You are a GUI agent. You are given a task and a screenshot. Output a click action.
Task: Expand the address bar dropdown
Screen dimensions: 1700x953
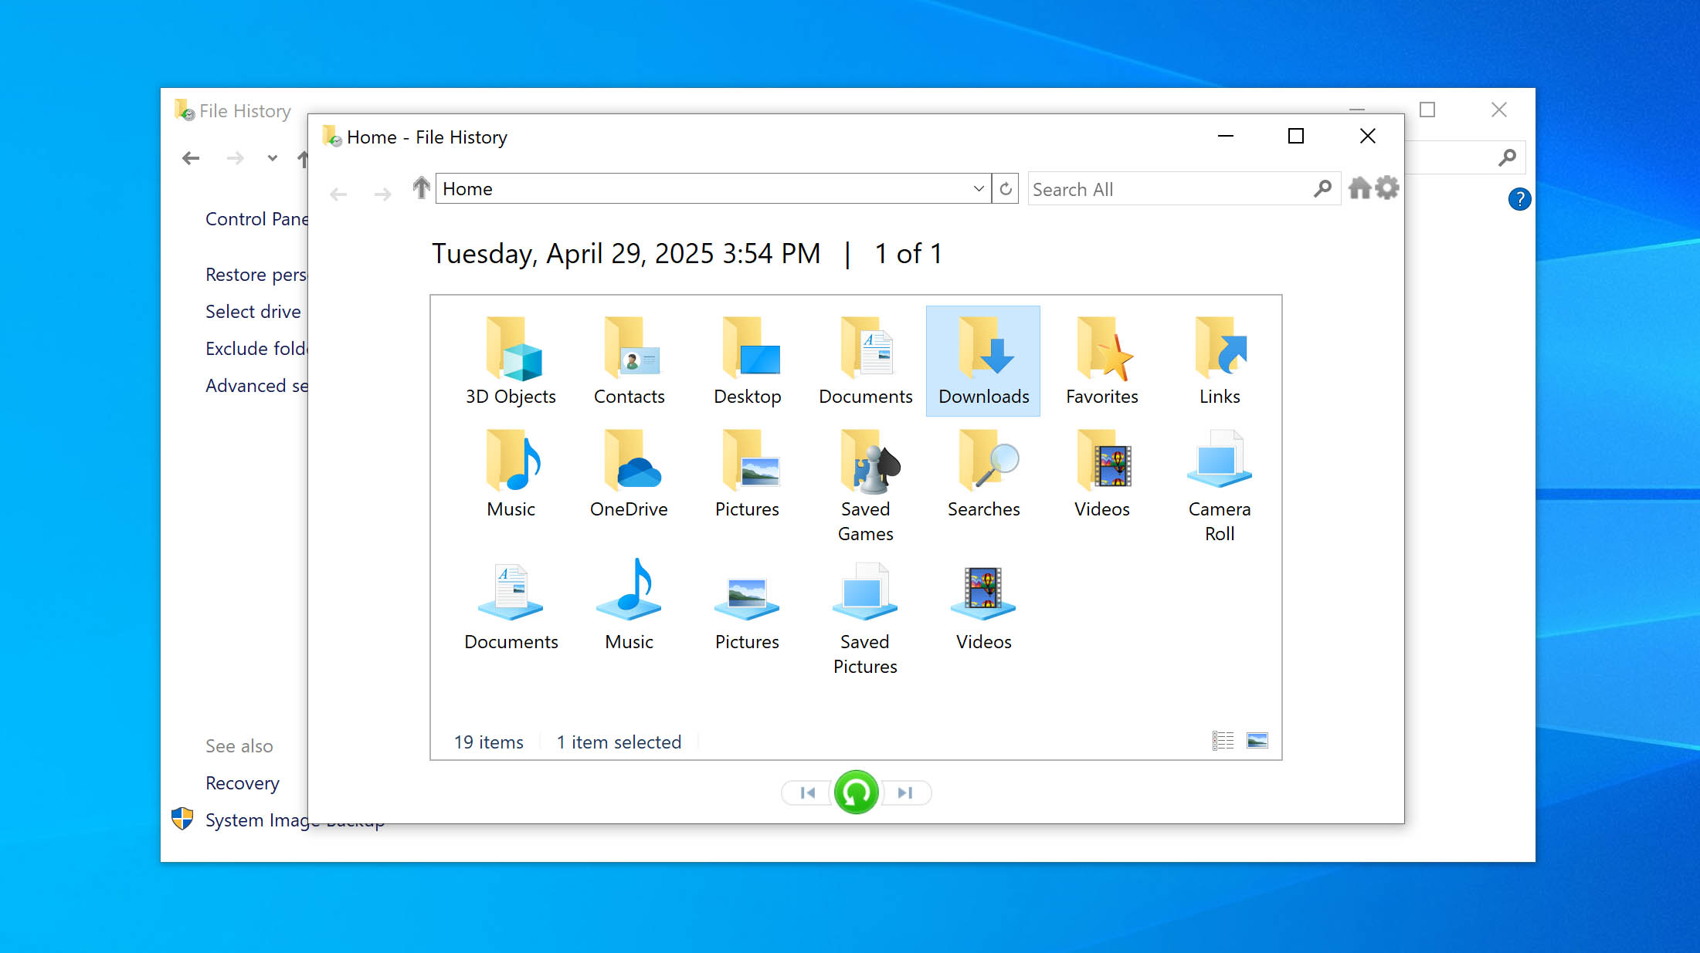[x=978, y=189]
